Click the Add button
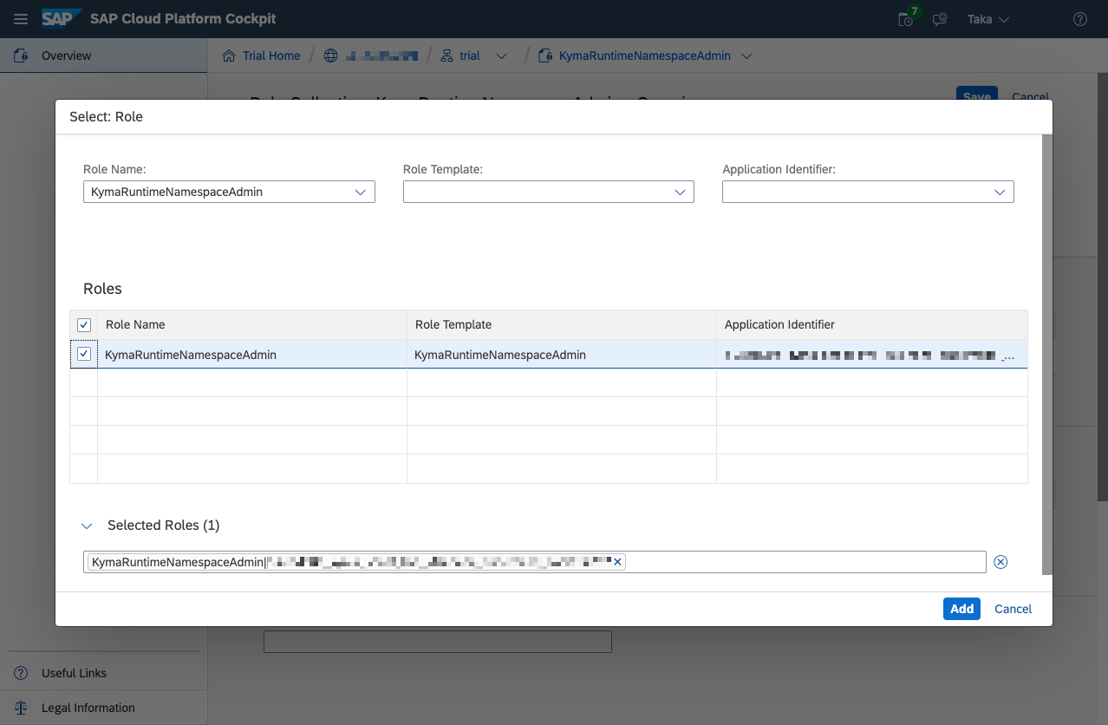 tap(961, 609)
